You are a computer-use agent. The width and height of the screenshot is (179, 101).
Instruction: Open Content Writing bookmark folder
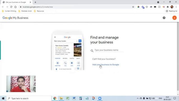pyautogui.click(x=9, y=11)
